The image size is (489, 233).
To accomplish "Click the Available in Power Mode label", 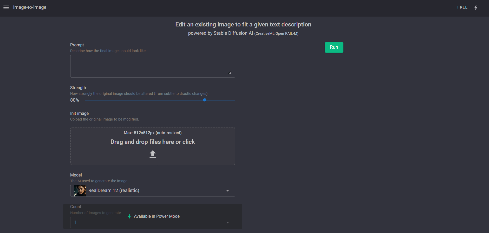I will [157, 216].
